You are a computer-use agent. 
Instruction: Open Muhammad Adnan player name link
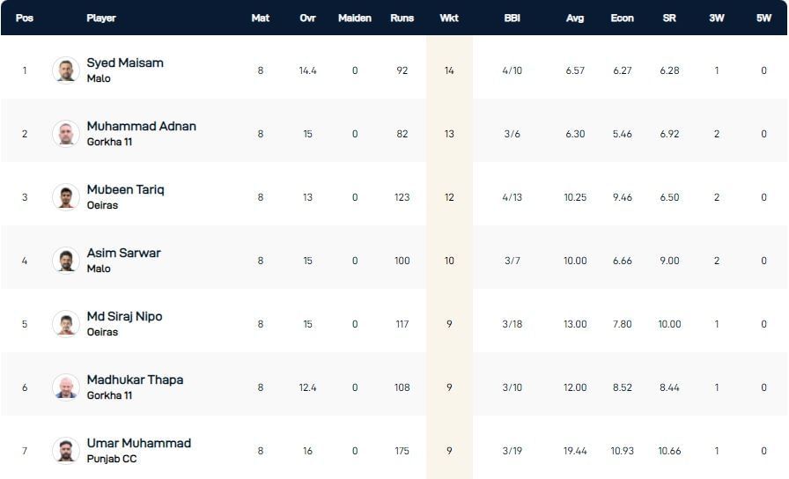[141, 127]
